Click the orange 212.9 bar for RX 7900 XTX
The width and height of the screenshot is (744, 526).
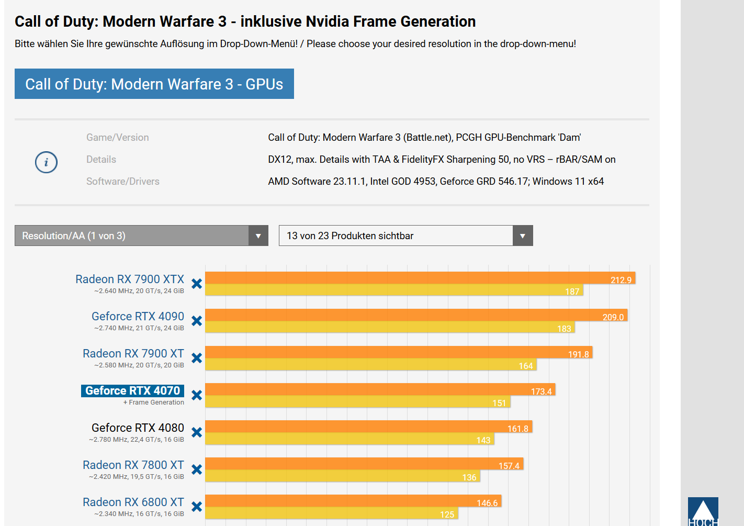coord(420,278)
